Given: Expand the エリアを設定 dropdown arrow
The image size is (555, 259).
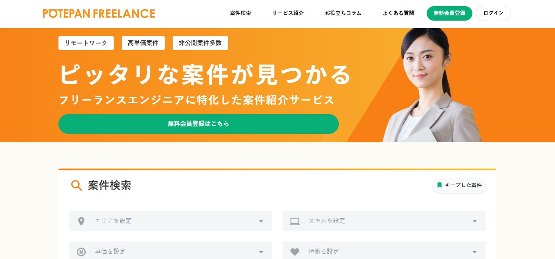Looking at the screenshot, I should (261, 221).
